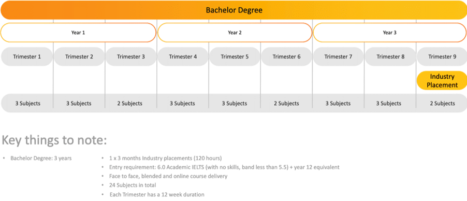Click '2 Subjects' under Trimester 9
467x201 pixels.
[443, 104]
